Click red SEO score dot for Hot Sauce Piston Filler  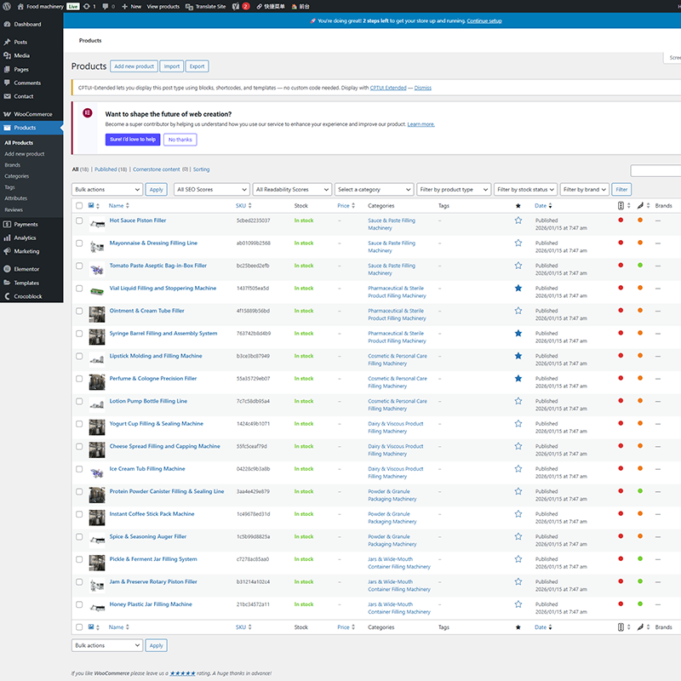click(621, 220)
